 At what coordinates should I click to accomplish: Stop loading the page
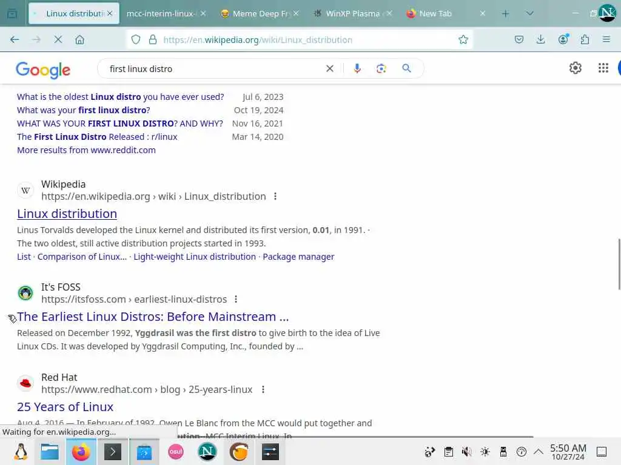(58, 39)
